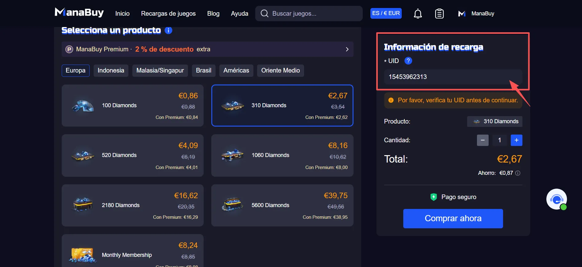
Task: Click the 310 Diamonds chest image
Action: tap(232, 106)
